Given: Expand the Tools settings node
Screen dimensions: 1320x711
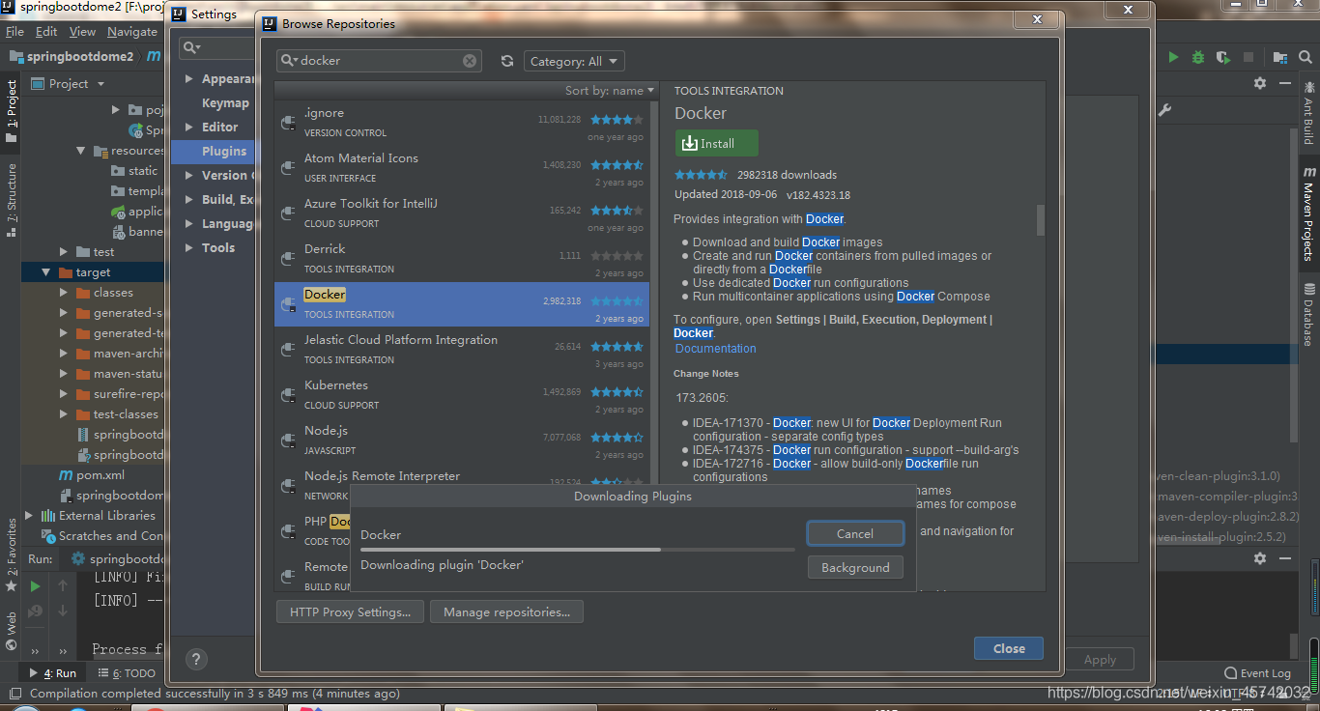Looking at the screenshot, I should pyautogui.click(x=189, y=248).
